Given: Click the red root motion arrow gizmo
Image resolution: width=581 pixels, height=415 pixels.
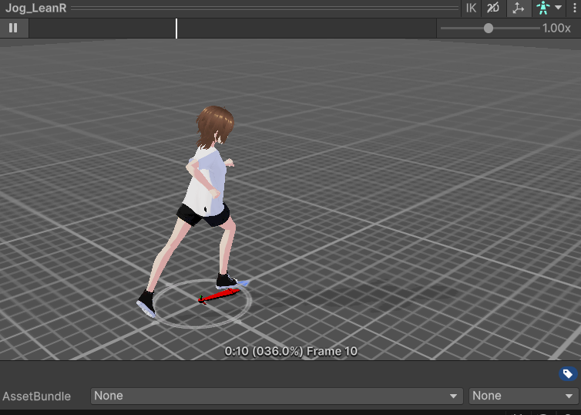Looking at the screenshot, I should (219, 295).
